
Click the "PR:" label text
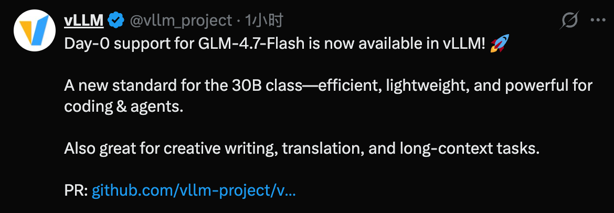(x=76, y=190)
